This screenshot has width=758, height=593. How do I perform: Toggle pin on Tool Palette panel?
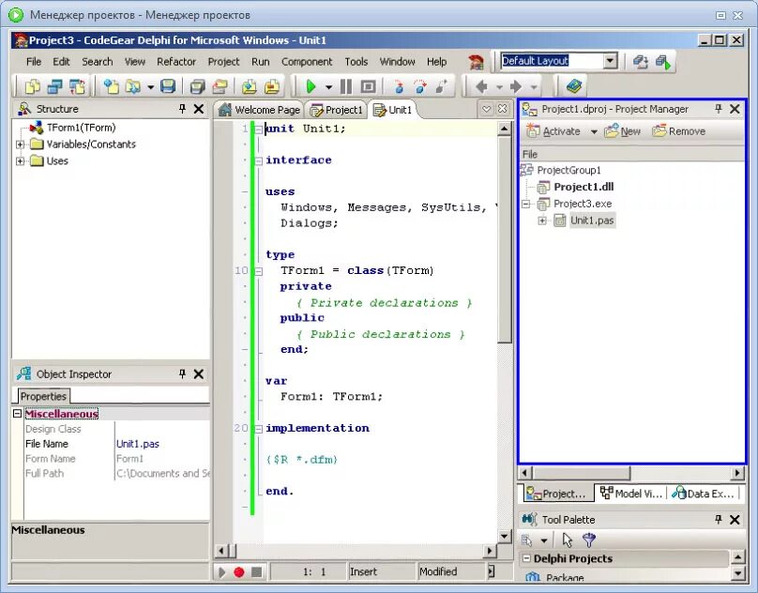tap(719, 520)
